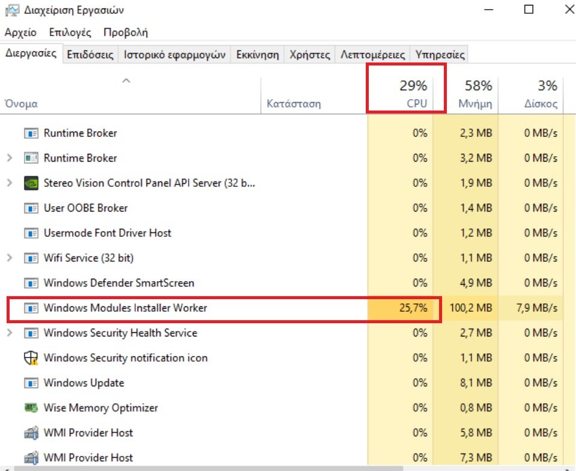Expand the Wifi Service (32 bit) process

click(10, 258)
